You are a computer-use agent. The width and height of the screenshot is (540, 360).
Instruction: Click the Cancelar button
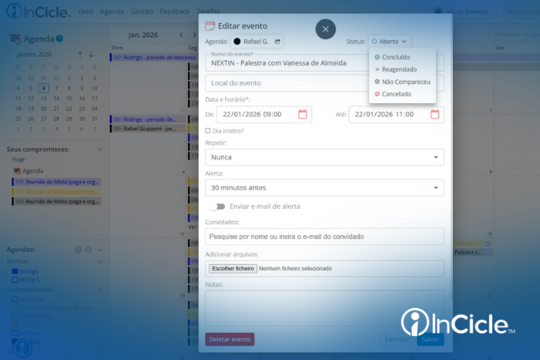point(397,340)
